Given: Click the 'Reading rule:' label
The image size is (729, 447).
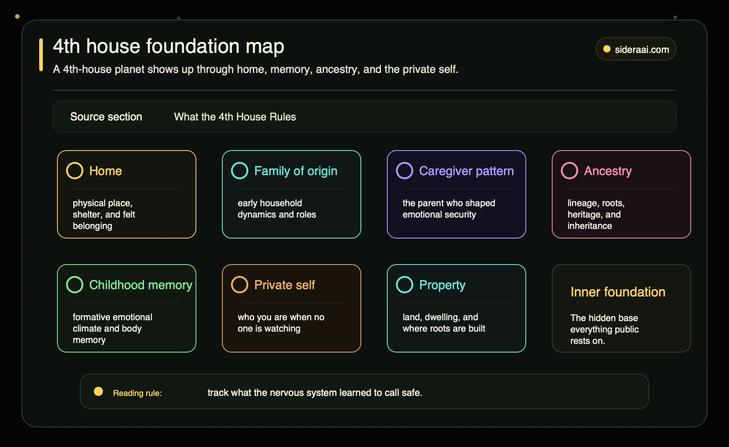Looking at the screenshot, I should [137, 393].
